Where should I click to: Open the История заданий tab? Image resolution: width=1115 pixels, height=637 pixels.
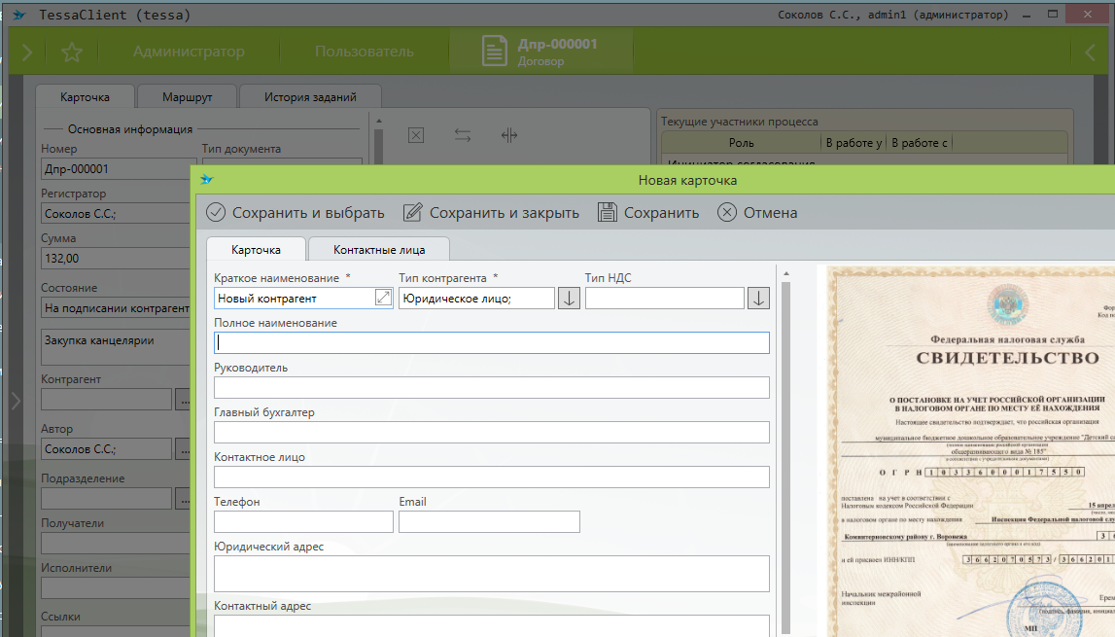point(310,97)
